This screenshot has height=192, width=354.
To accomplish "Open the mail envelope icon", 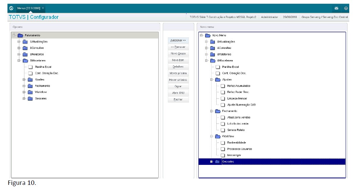I will pyautogui.click(x=336, y=8).
